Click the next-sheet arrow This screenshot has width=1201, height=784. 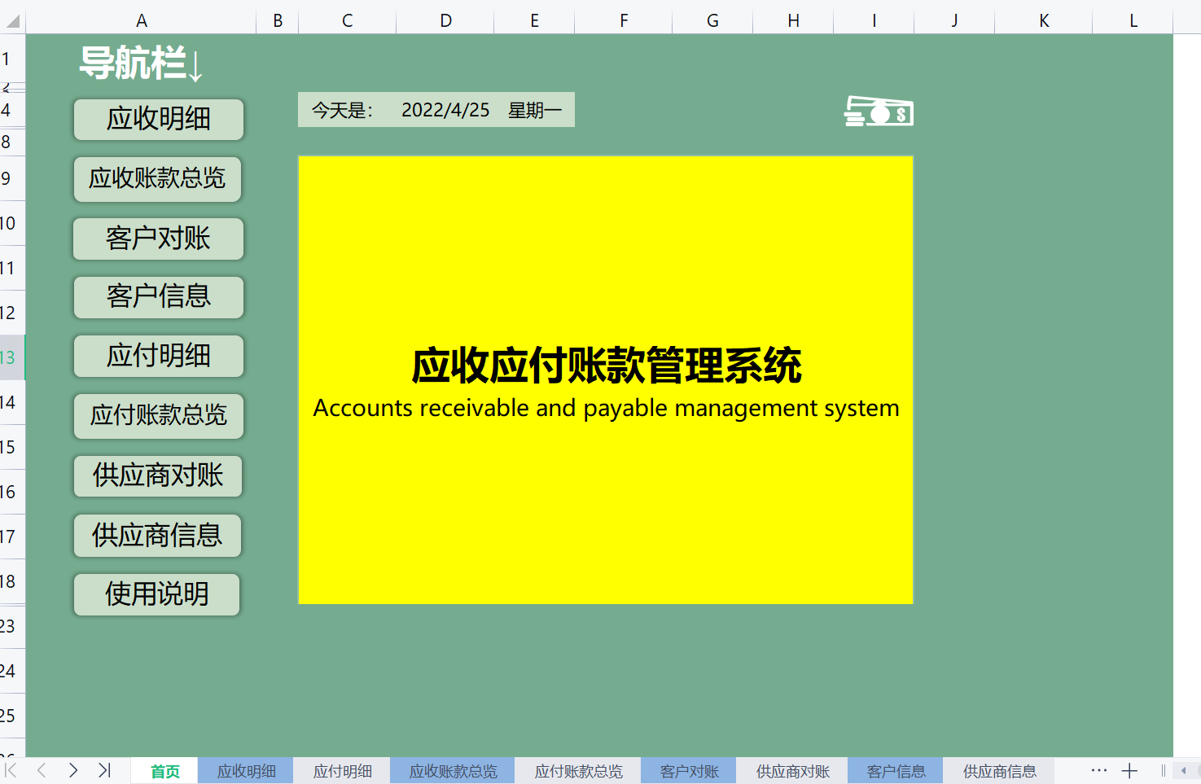click(x=73, y=770)
